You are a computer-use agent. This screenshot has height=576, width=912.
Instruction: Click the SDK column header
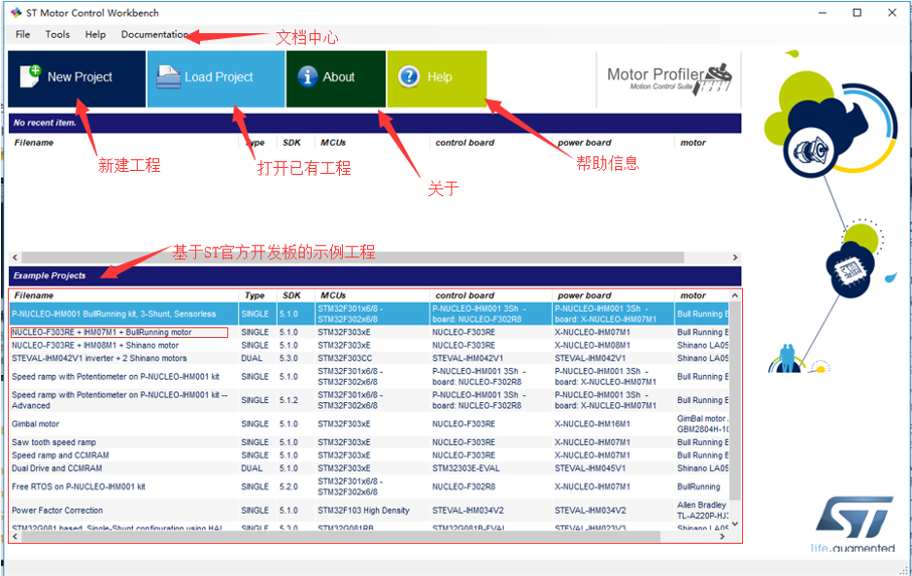(292, 295)
